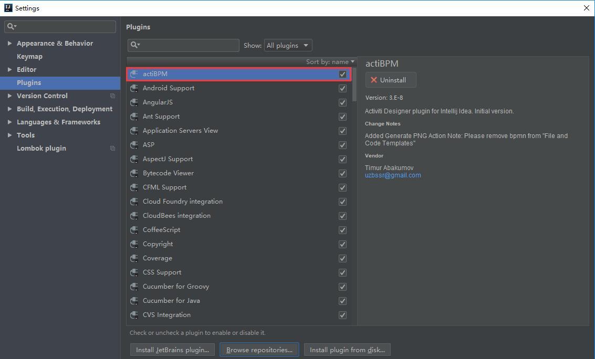This screenshot has height=359, width=595.
Task: Click the CloudBees integration plugin icon
Action: pyautogui.click(x=134, y=216)
